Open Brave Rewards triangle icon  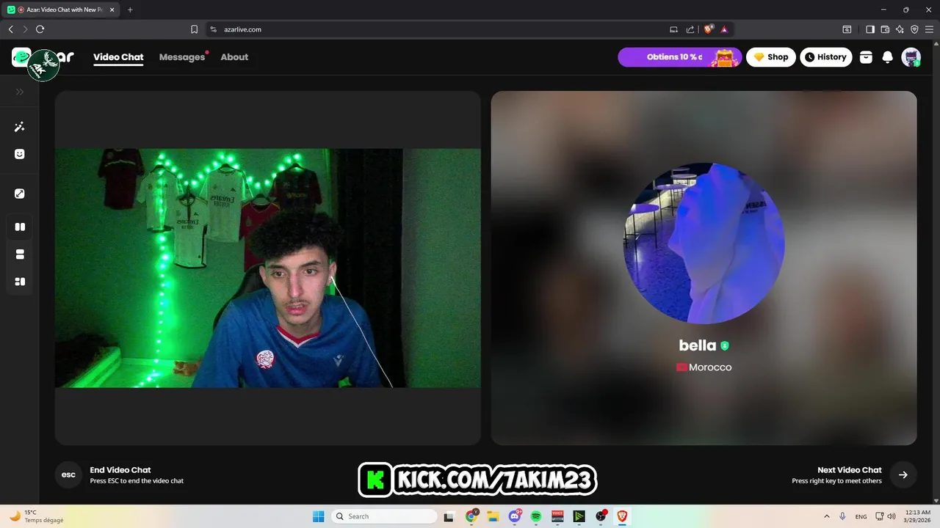click(724, 29)
